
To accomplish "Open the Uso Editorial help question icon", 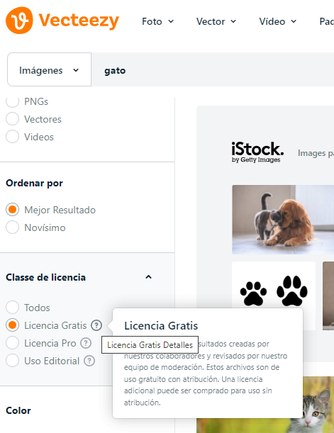I will click(x=89, y=361).
